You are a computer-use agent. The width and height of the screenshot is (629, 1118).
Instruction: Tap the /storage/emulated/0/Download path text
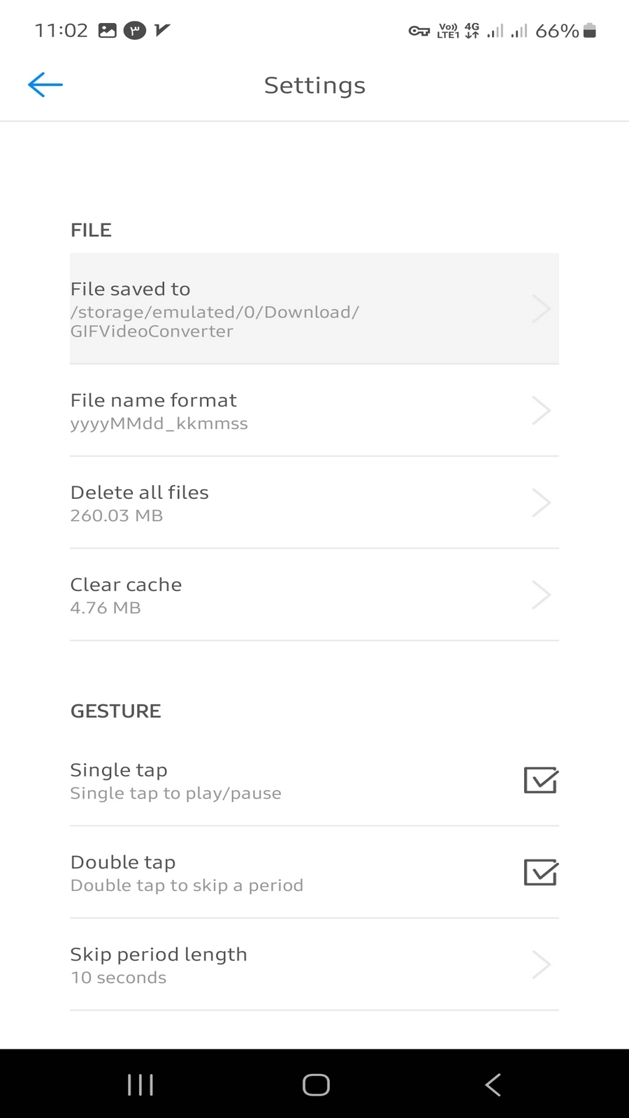(215, 312)
